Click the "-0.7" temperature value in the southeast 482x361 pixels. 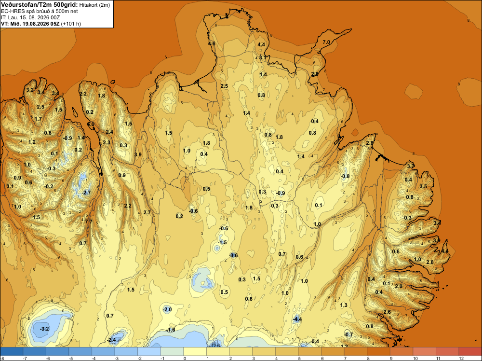(x=348, y=334)
